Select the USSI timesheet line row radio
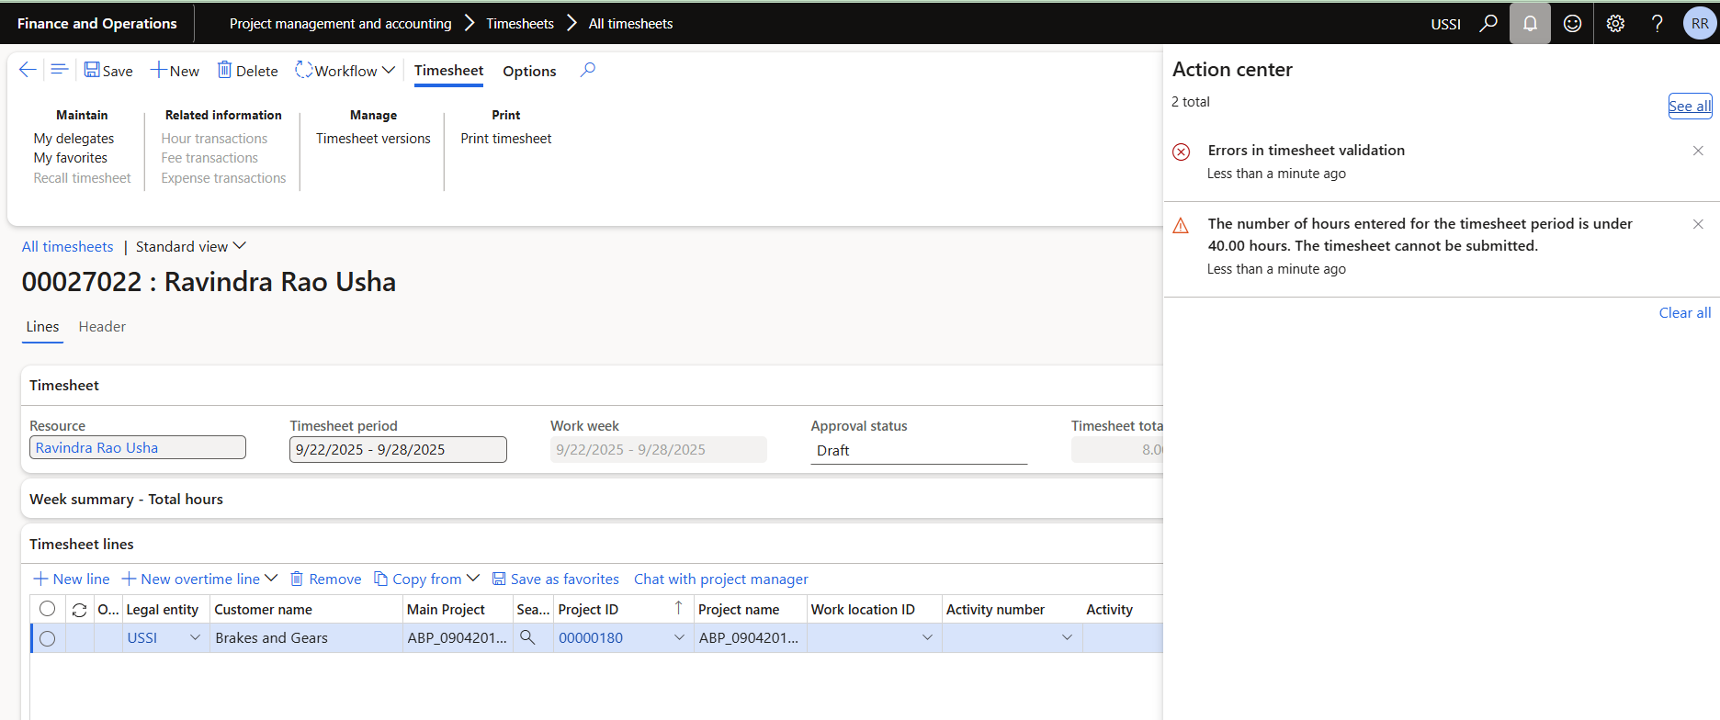This screenshot has height=720, width=1720. [48, 638]
